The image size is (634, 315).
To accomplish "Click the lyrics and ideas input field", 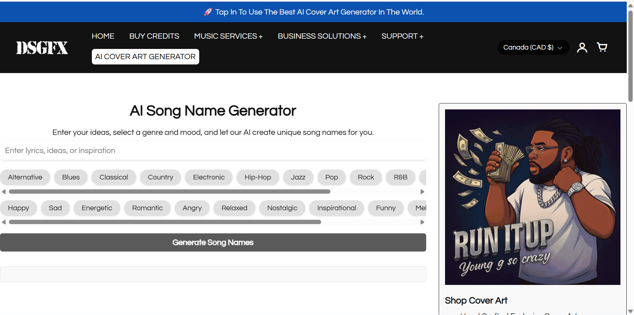I will pyautogui.click(x=213, y=150).
